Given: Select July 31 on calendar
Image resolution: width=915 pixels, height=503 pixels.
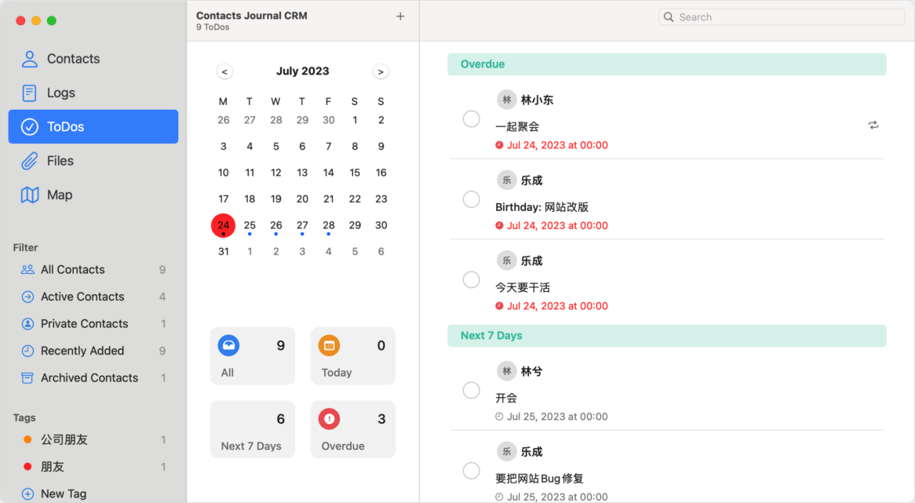Looking at the screenshot, I should click(224, 251).
